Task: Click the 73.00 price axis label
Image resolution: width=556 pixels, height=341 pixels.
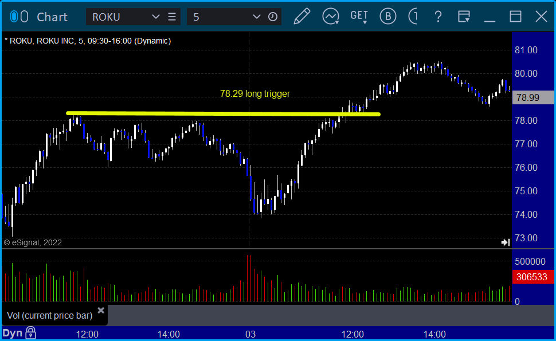Action: [x=526, y=238]
